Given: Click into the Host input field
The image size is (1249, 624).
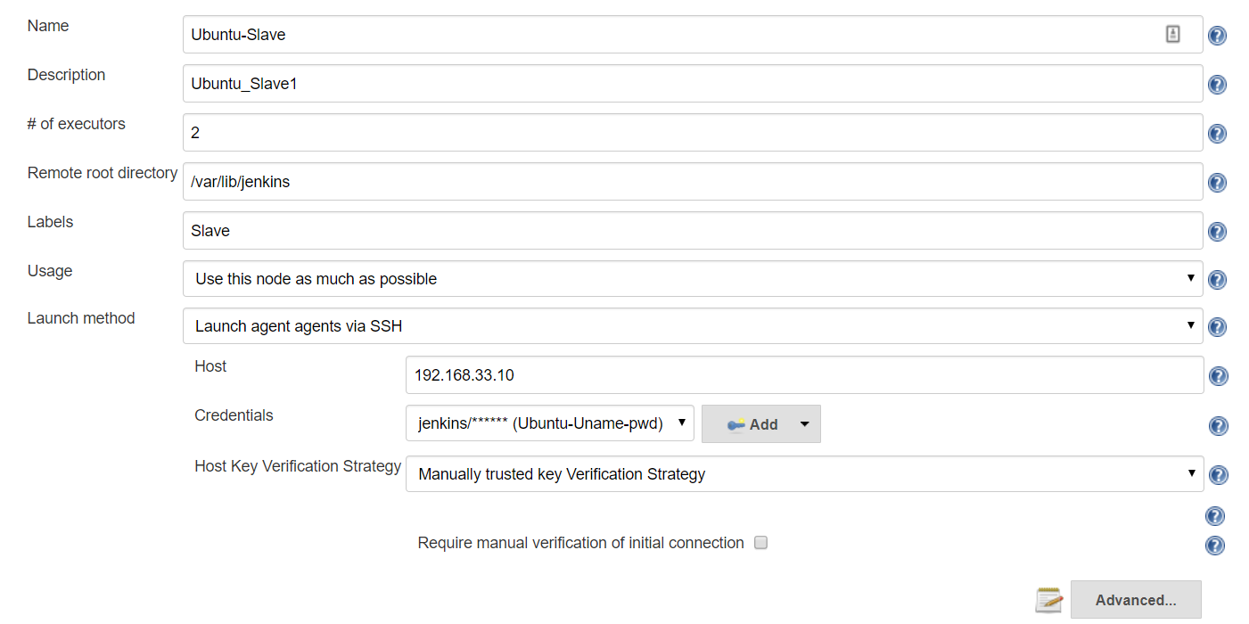Looking at the screenshot, I should coord(804,375).
